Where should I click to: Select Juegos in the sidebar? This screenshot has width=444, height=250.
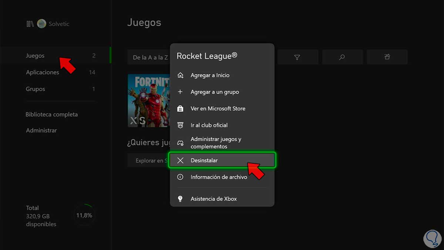(x=55, y=56)
